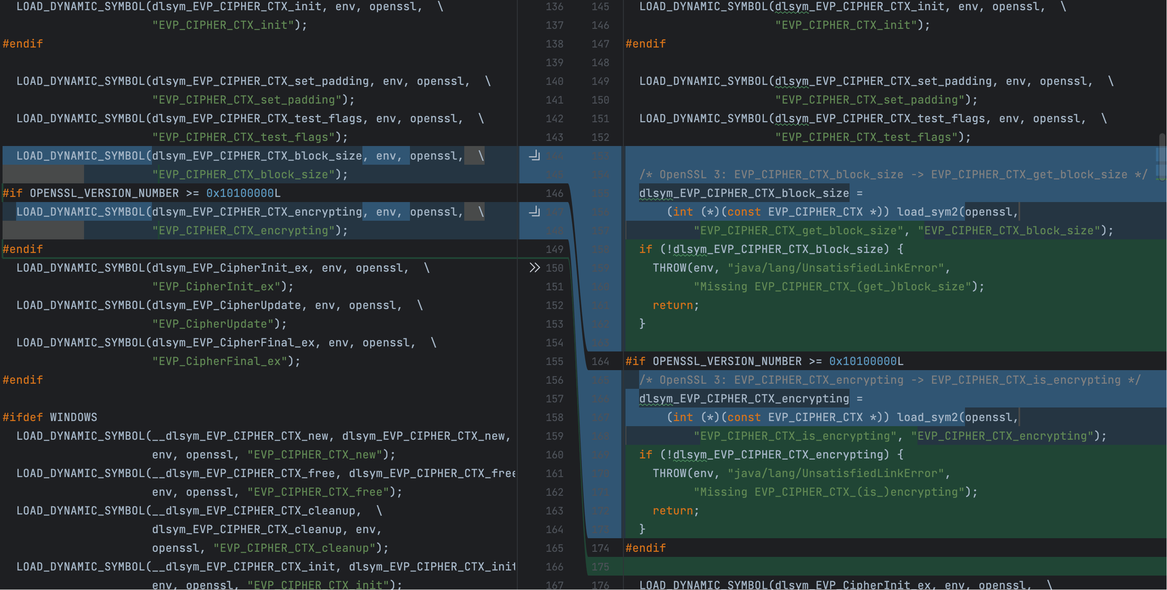Click right-pane #if OPENSSL_VERSION_NUMBER line 164
Screen dimensions: 1167x590
tap(764, 361)
